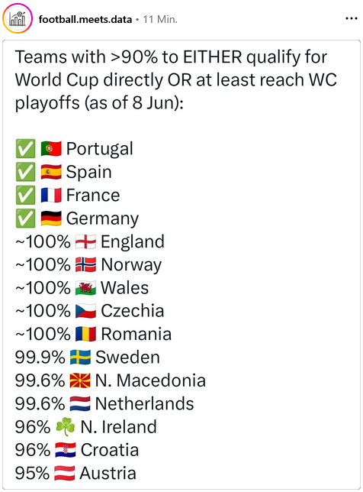Click the green checkmark beside Germany
This screenshot has height=492, width=363.
click(x=25, y=218)
